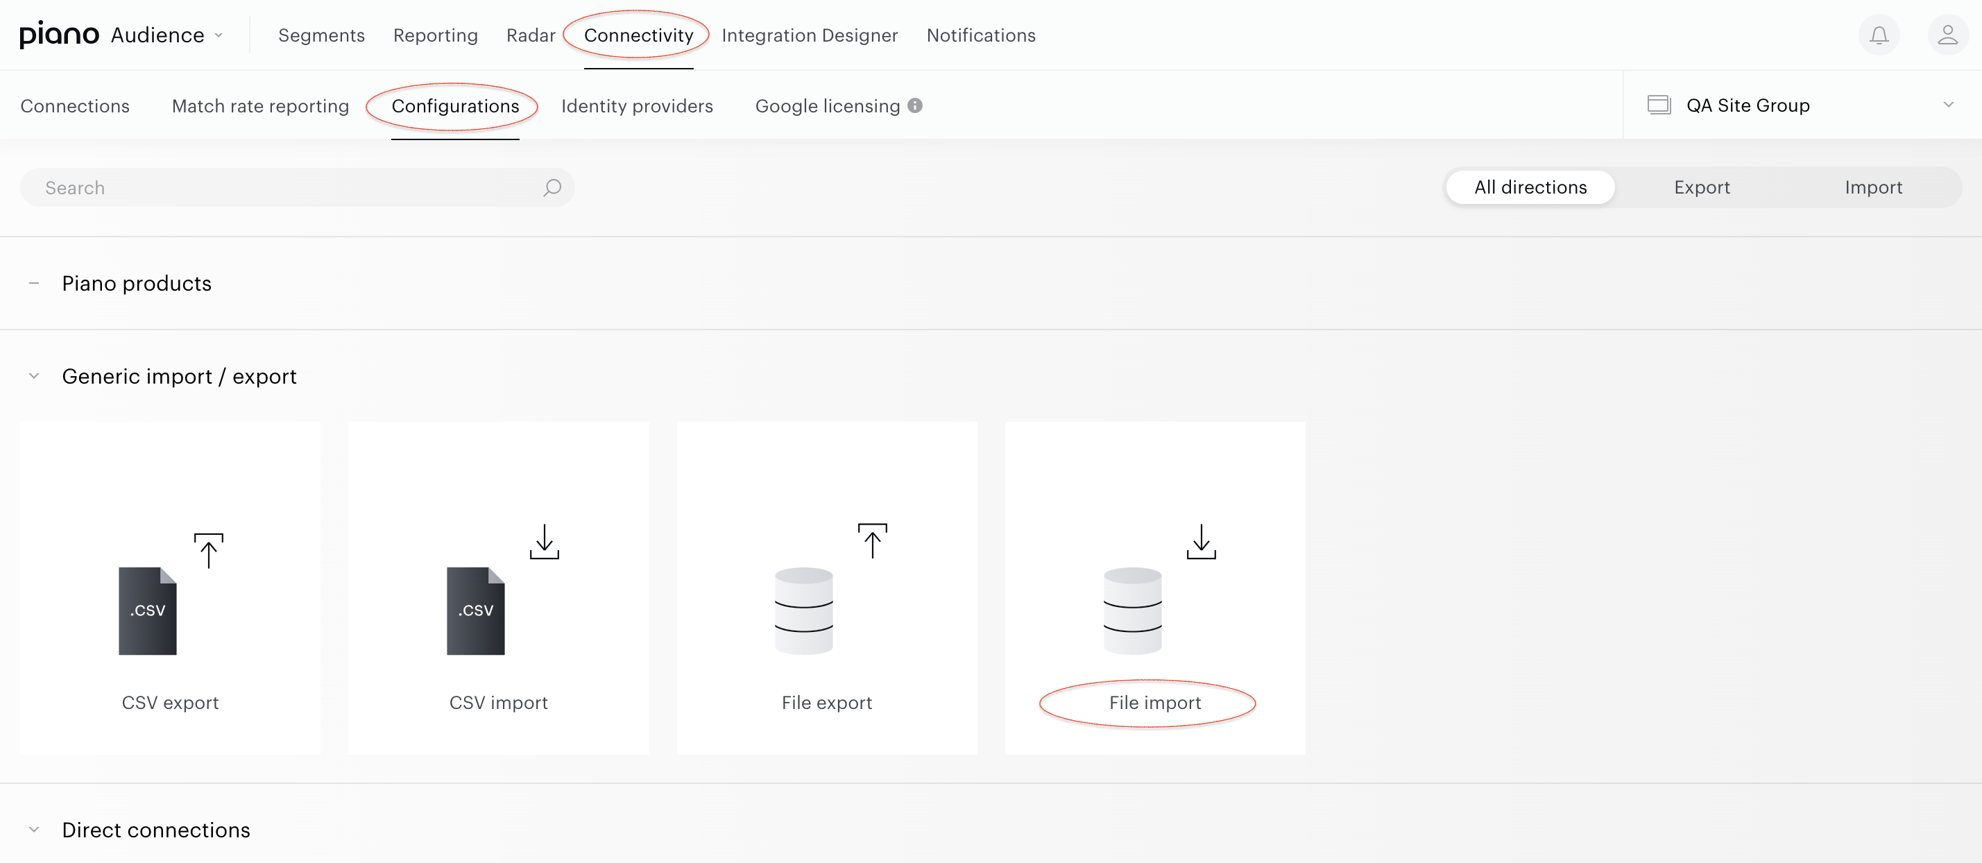The image size is (1982, 863).
Task: Select the CSV import file icon
Action: [x=475, y=610]
